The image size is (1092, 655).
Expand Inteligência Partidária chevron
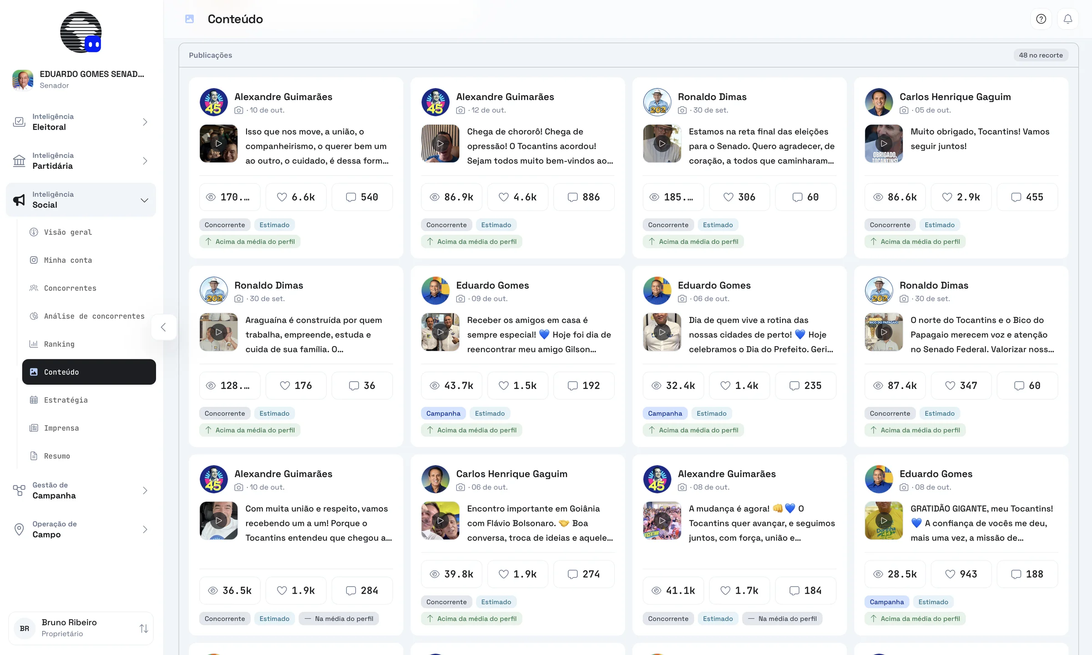145,161
